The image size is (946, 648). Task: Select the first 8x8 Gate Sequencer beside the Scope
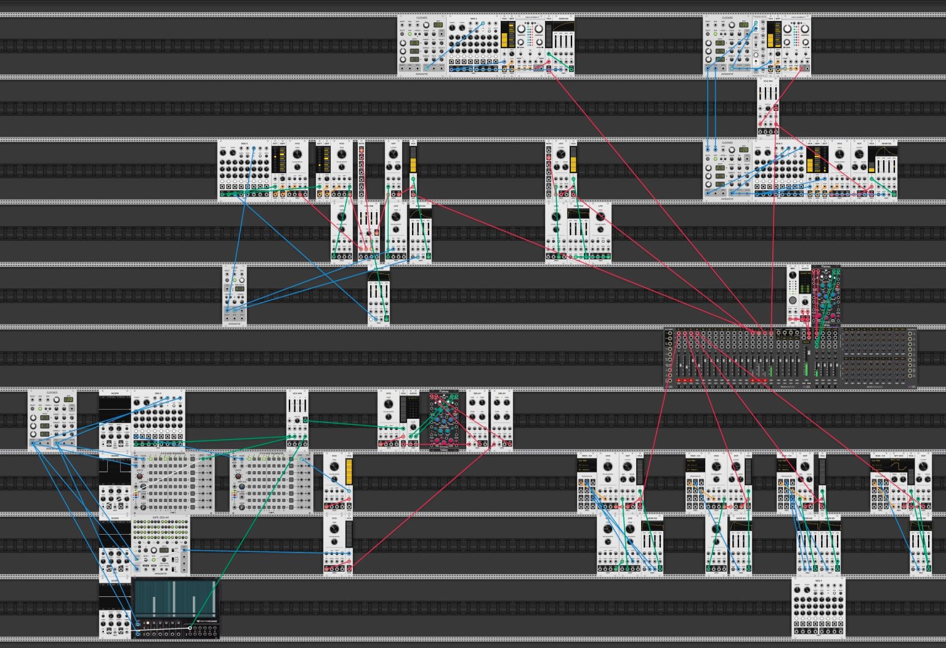(173, 483)
